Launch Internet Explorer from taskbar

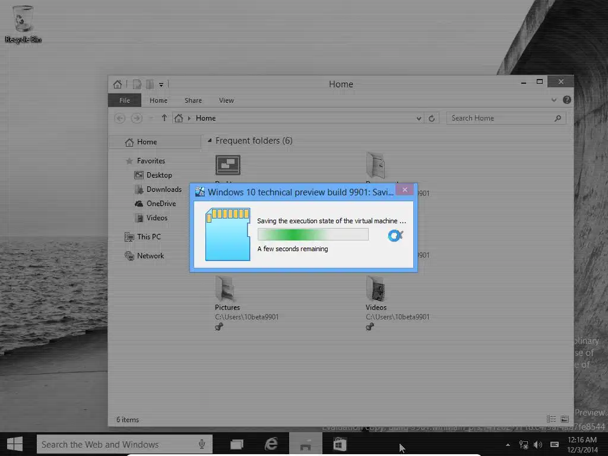click(271, 444)
